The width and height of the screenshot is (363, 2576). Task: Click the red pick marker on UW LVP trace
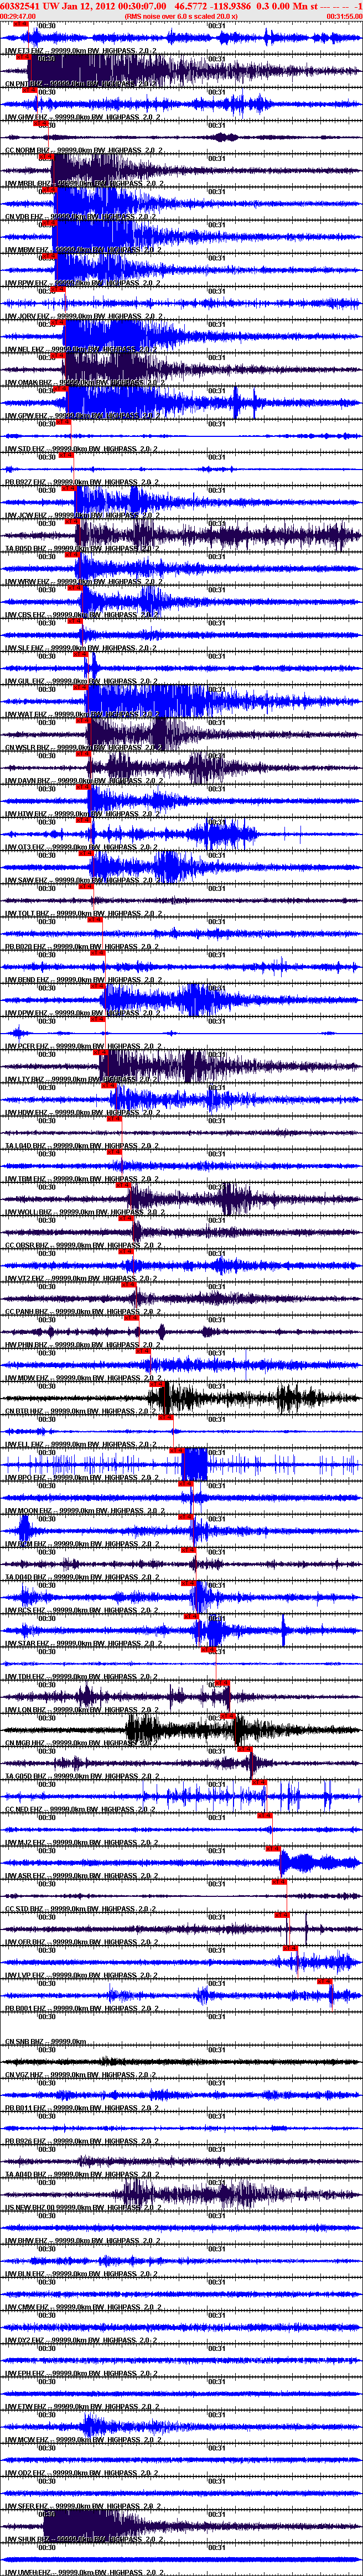pyautogui.click(x=325, y=1982)
